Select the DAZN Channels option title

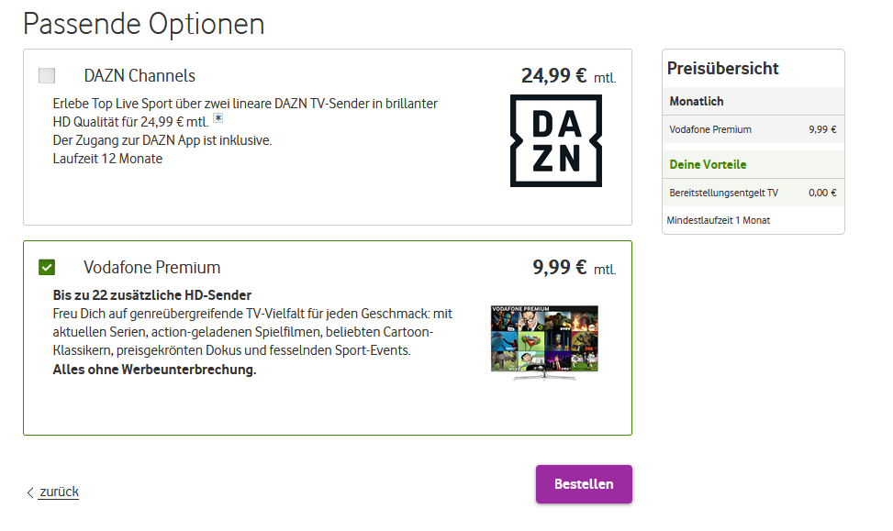click(x=140, y=75)
